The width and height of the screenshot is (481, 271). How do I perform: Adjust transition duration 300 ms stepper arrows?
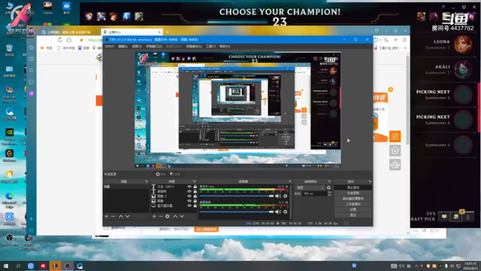[x=329, y=193]
